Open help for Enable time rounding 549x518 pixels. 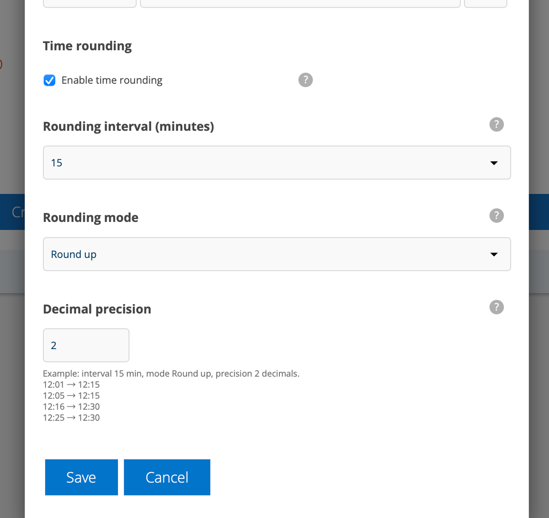point(305,80)
